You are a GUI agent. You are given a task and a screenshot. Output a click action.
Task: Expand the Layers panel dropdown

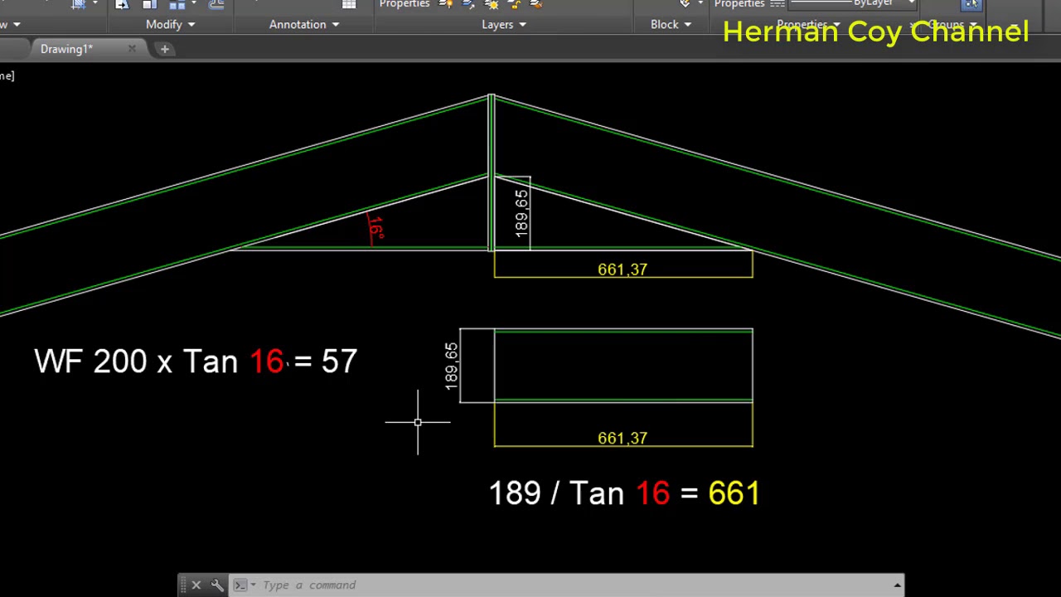coord(504,24)
